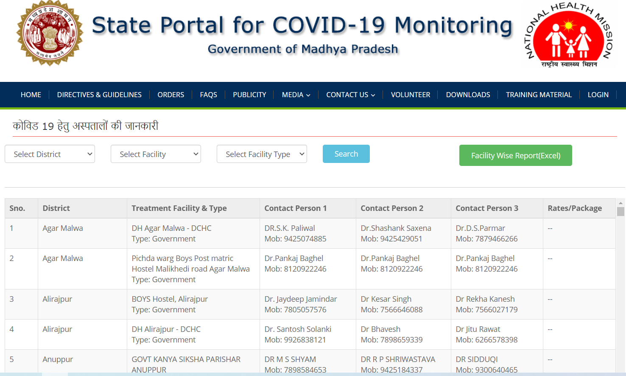626x376 pixels.
Task: Open the VOLUNTEER page
Action: coord(411,95)
